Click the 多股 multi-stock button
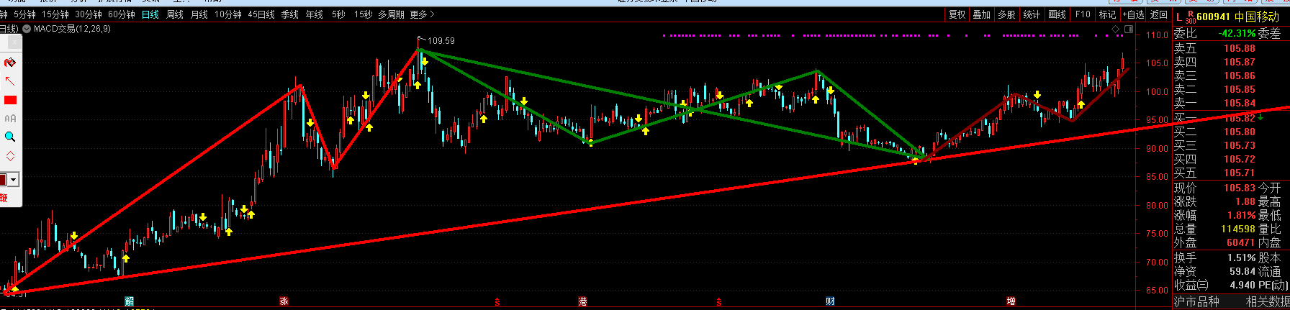Image resolution: width=1290 pixels, height=310 pixels. pos(1007,14)
